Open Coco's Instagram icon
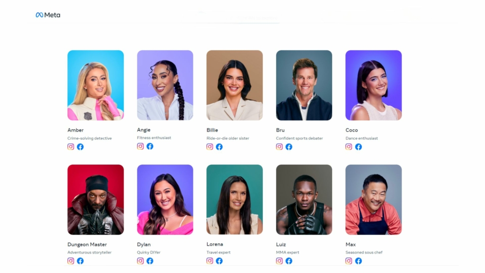 349,147
